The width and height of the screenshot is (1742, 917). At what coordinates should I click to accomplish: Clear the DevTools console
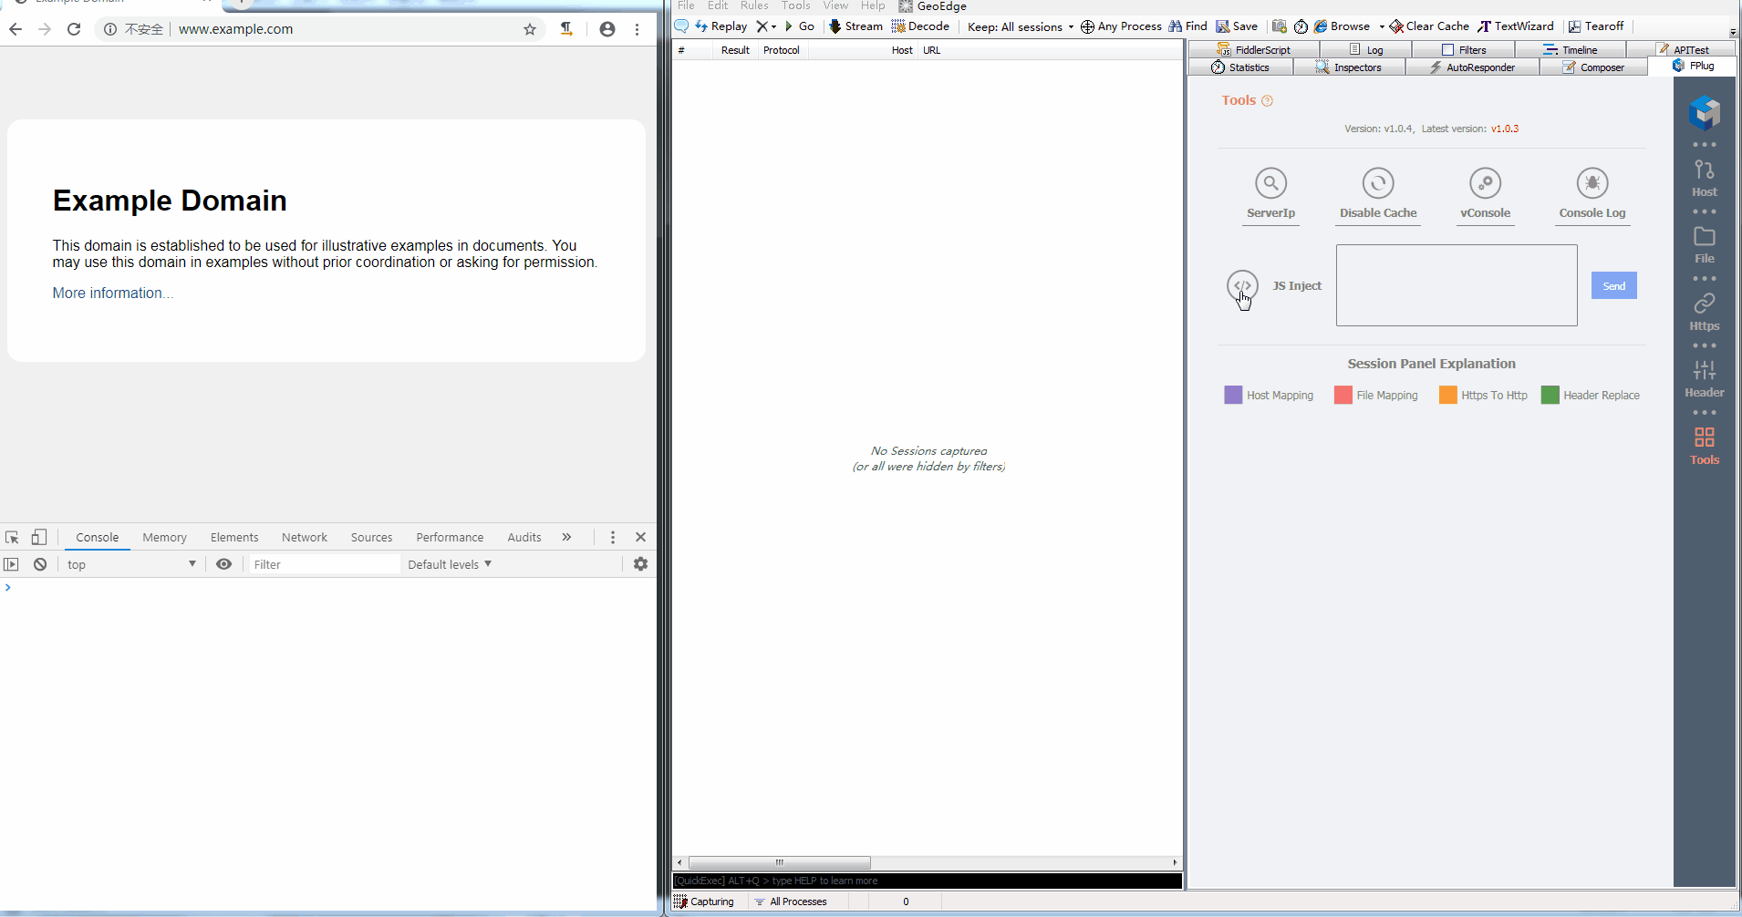(40, 564)
